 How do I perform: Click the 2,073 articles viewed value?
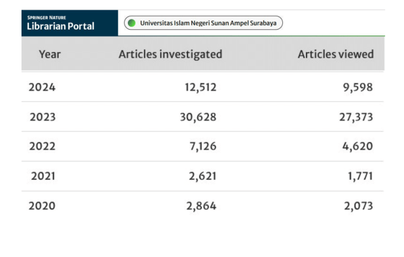coord(358,206)
